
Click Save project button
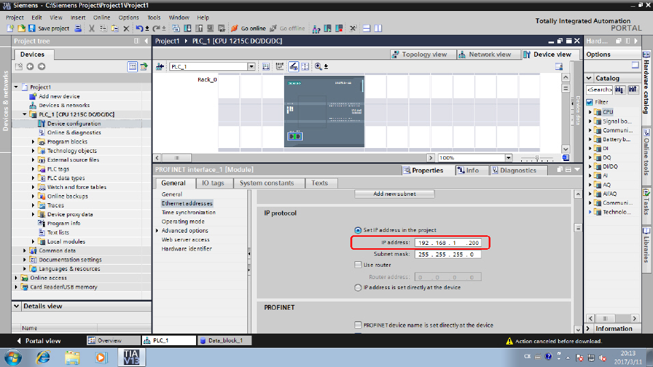point(49,28)
